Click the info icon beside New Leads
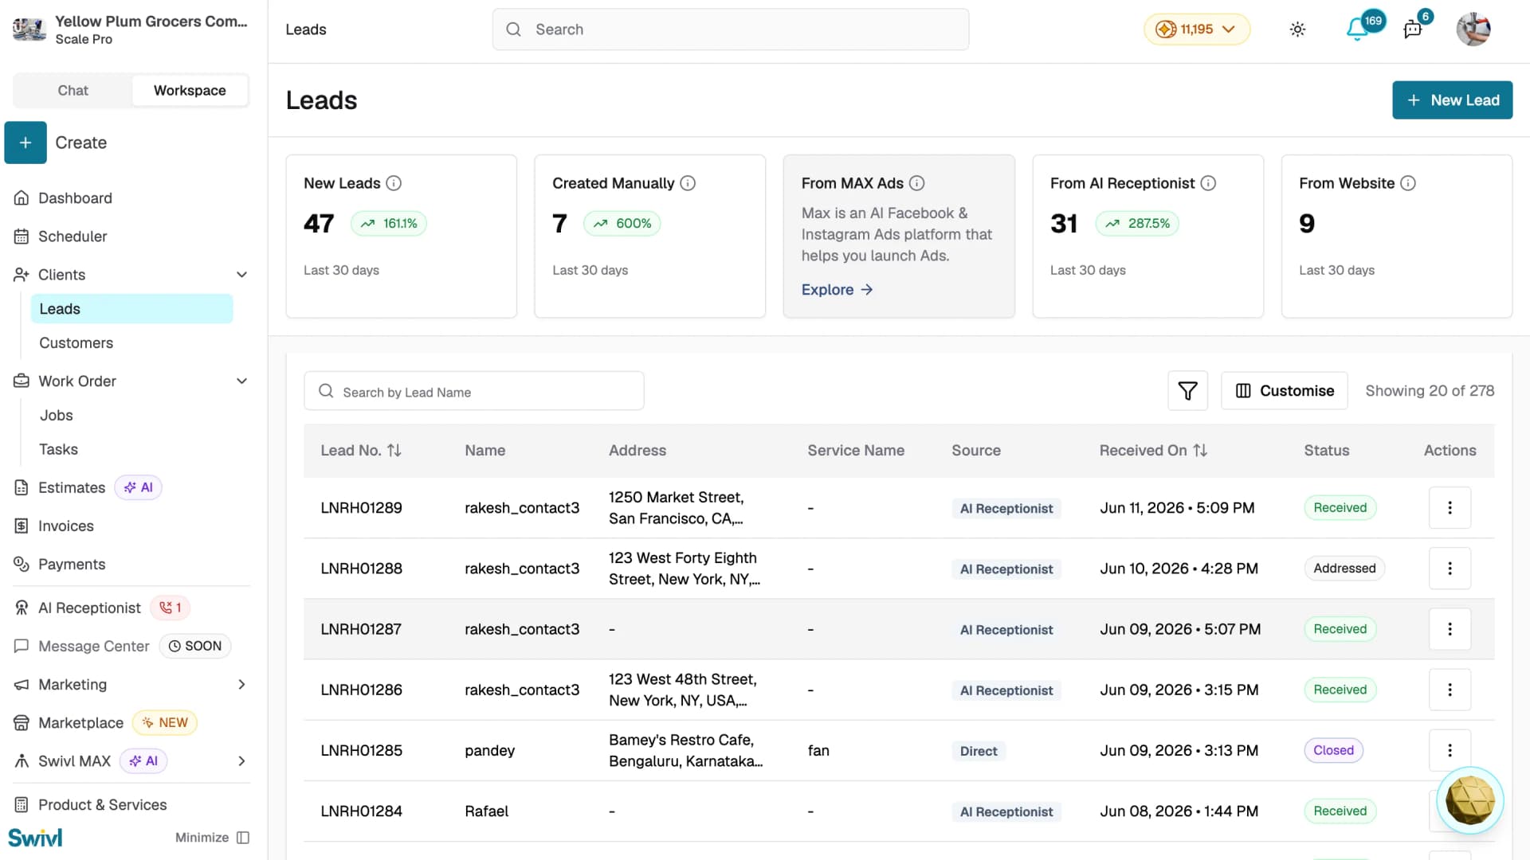This screenshot has width=1530, height=860. pyautogui.click(x=394, y=183)
